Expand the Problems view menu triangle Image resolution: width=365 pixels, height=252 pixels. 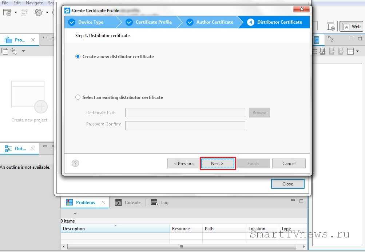75,213
